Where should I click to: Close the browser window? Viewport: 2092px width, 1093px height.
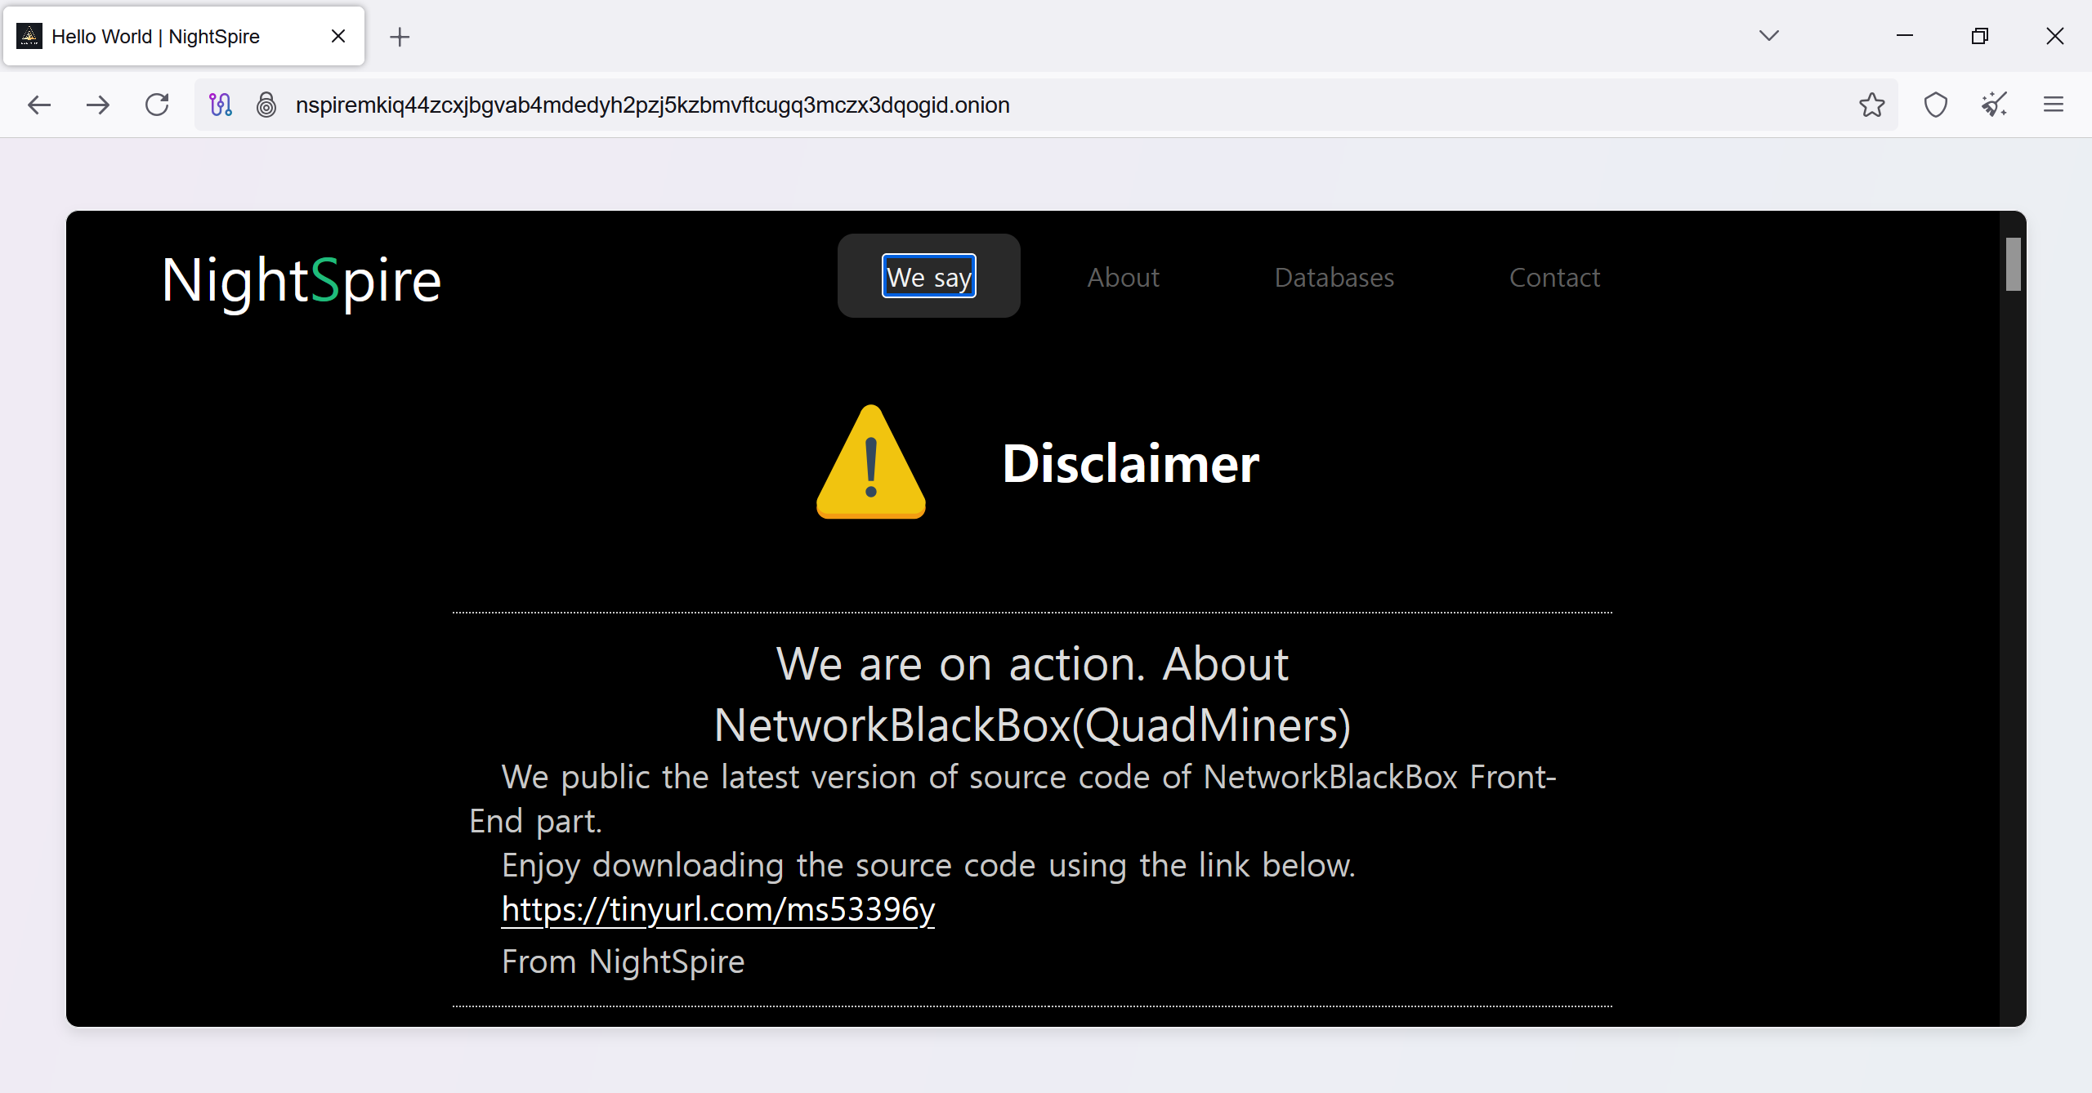point(2055,36)
